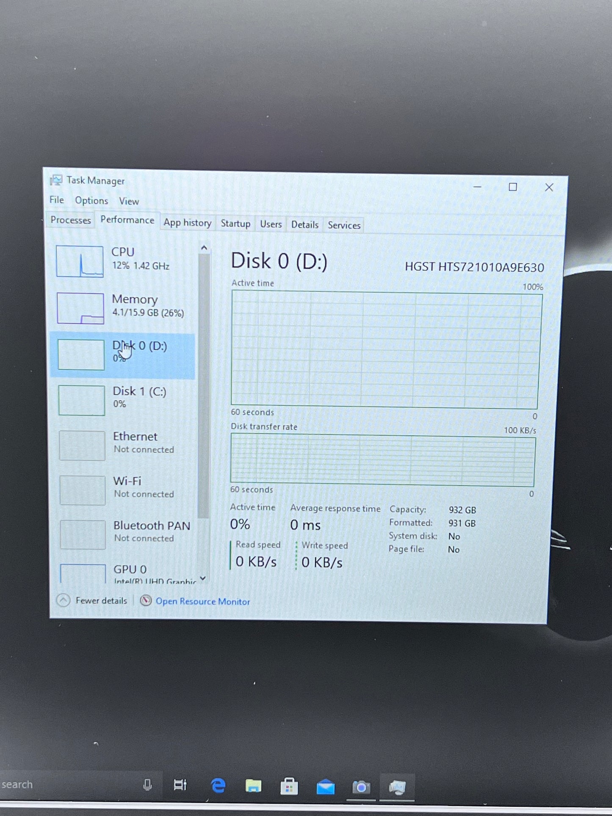Select Disk 1 (C:) in the sidebar
The height and width of the screenshot is (816, 612).
pyautogui.click(x=123, y=400)
